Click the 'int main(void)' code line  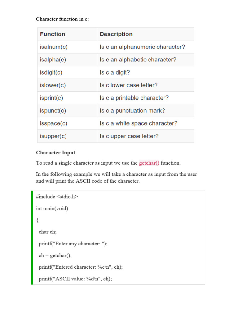pos(52,208)
